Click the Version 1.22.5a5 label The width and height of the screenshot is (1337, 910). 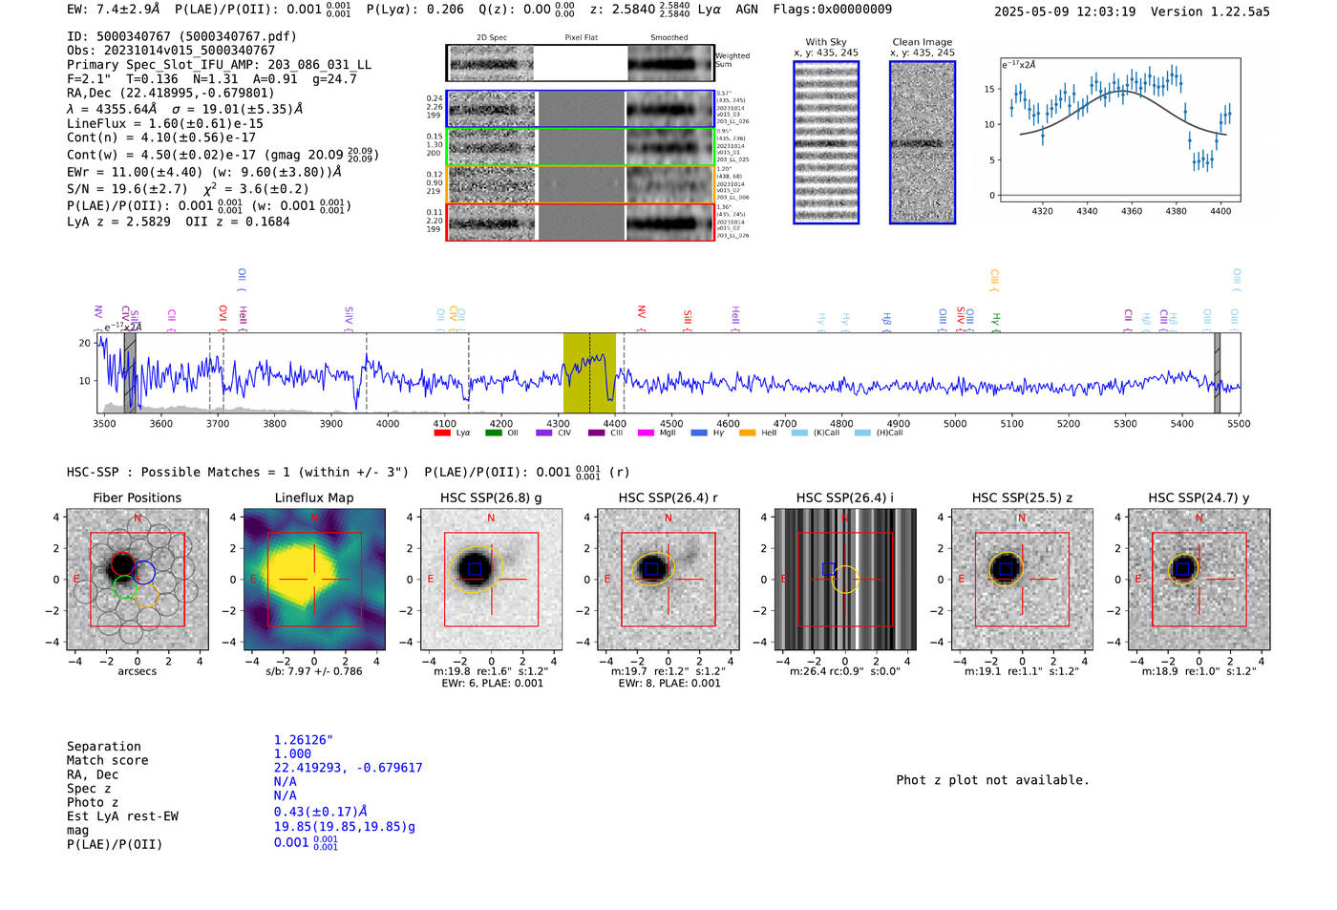[x=1211, y=11]
